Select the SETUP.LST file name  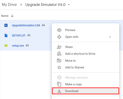click(19, 35)
